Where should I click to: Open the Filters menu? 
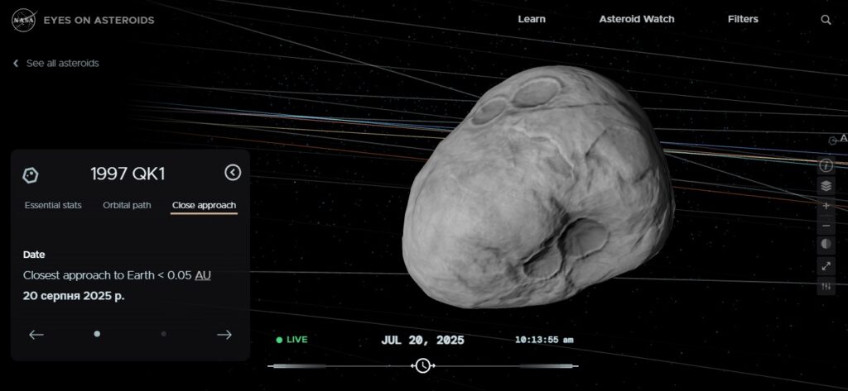tap(743, 19)
